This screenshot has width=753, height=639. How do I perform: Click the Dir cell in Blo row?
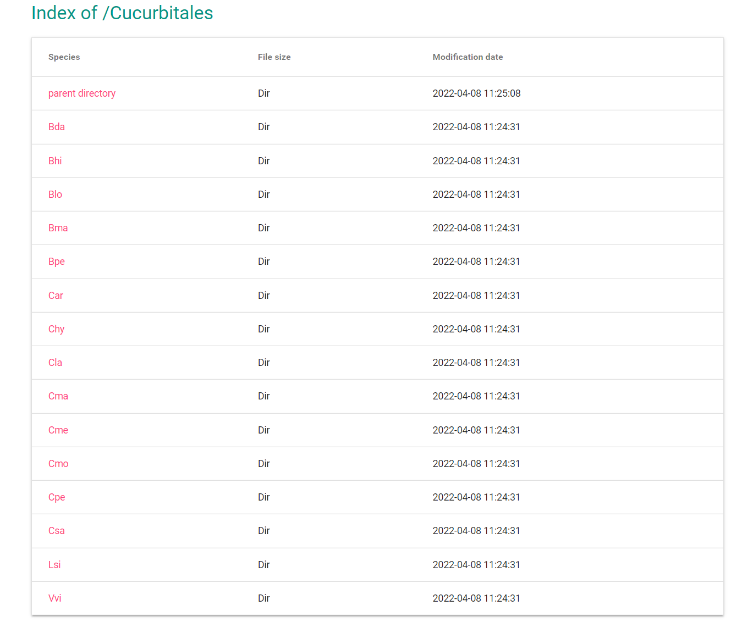click(x=264, y=195)
